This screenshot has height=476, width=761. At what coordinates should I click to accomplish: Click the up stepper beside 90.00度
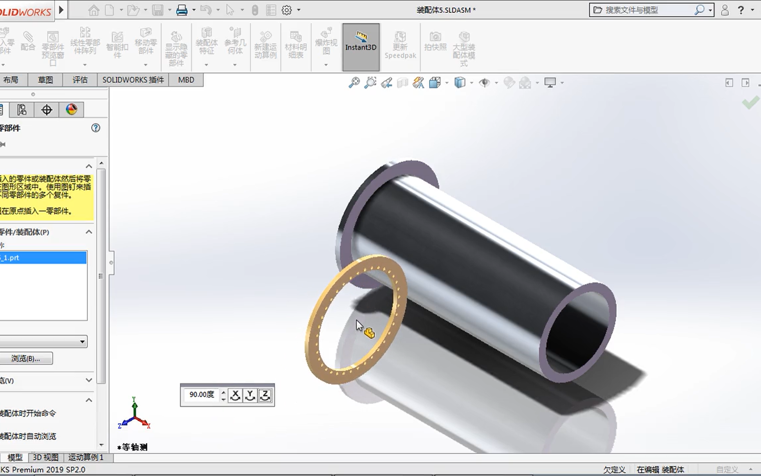223,392
